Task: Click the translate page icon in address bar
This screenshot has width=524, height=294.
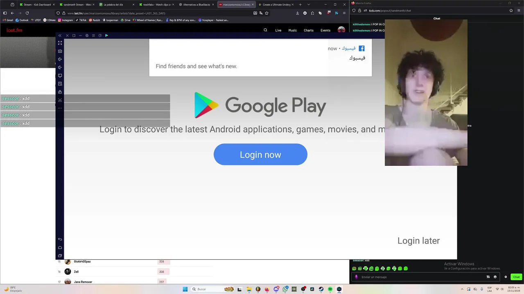Action: click(x=261, y=13)
